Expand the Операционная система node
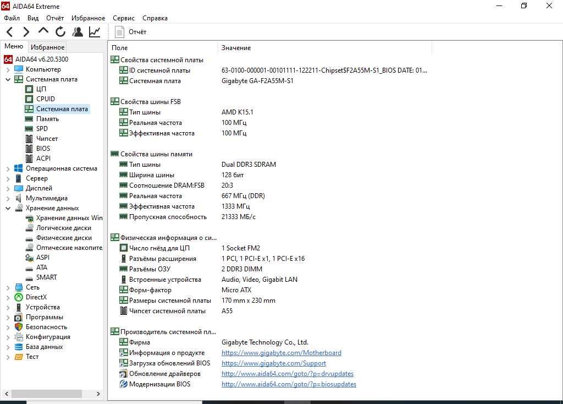The image size is (563, 404). point(8,168)
